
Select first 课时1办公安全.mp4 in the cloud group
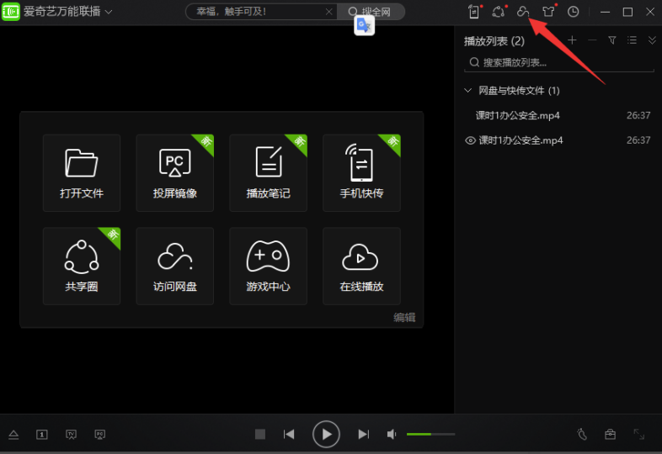tap(518, 115)
